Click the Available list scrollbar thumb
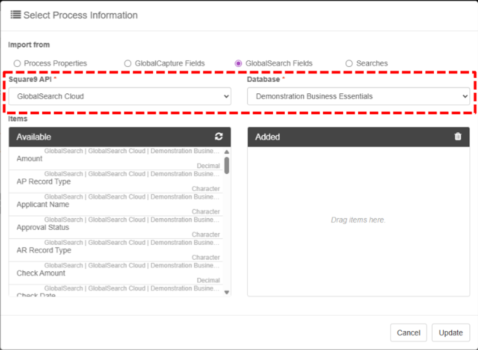Image resolution: width=478 pixels, height=350 pixels. (x=227, y=165)
